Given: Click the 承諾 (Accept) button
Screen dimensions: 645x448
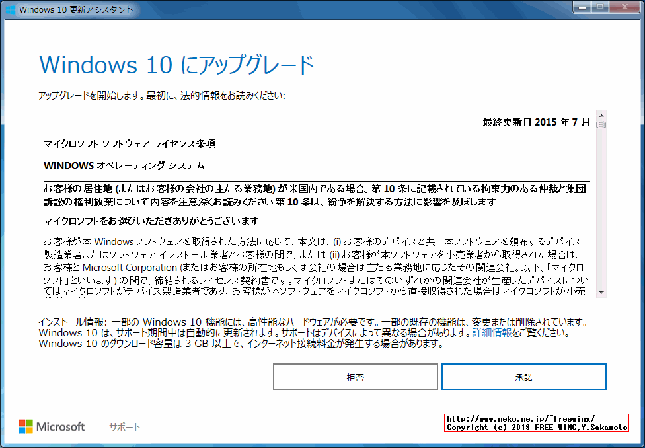Looking at the screenshot, I should (x=523, y=376).
